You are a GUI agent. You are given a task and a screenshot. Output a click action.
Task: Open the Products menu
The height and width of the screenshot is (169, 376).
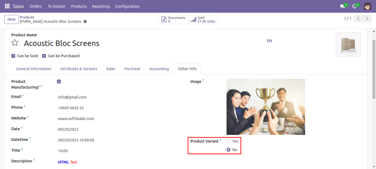(79, 6)
